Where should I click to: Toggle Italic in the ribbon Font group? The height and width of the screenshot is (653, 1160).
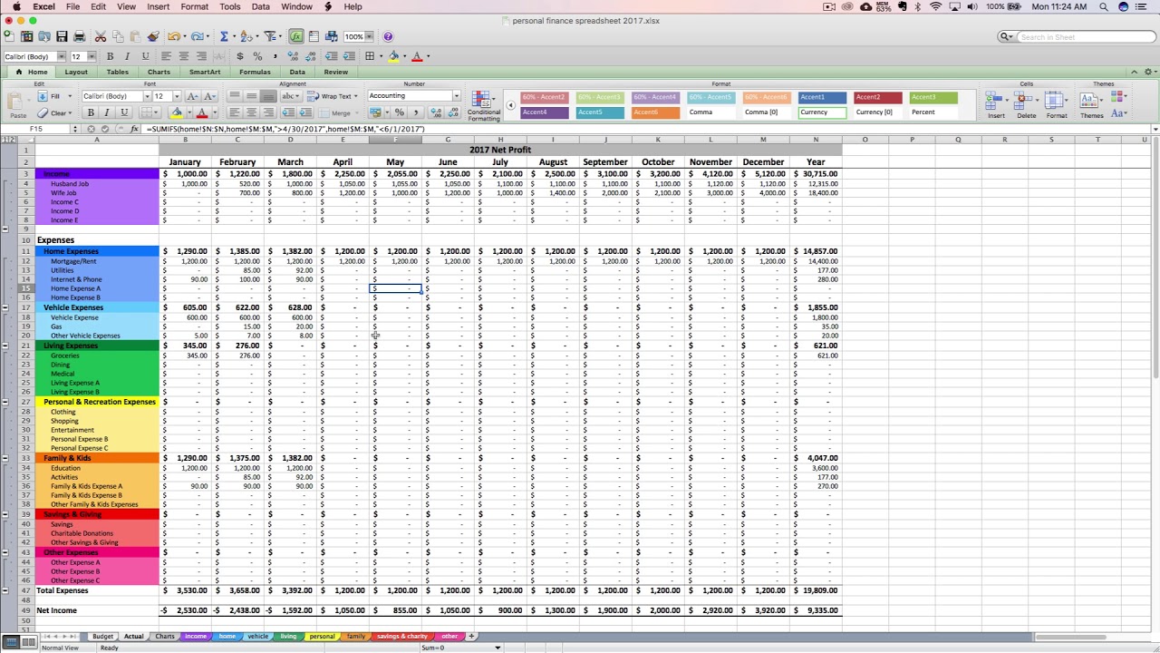[x=106, y=112]
